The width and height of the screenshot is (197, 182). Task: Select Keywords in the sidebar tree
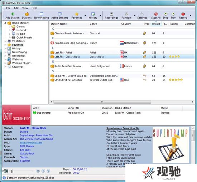click(x=18, y=67)
